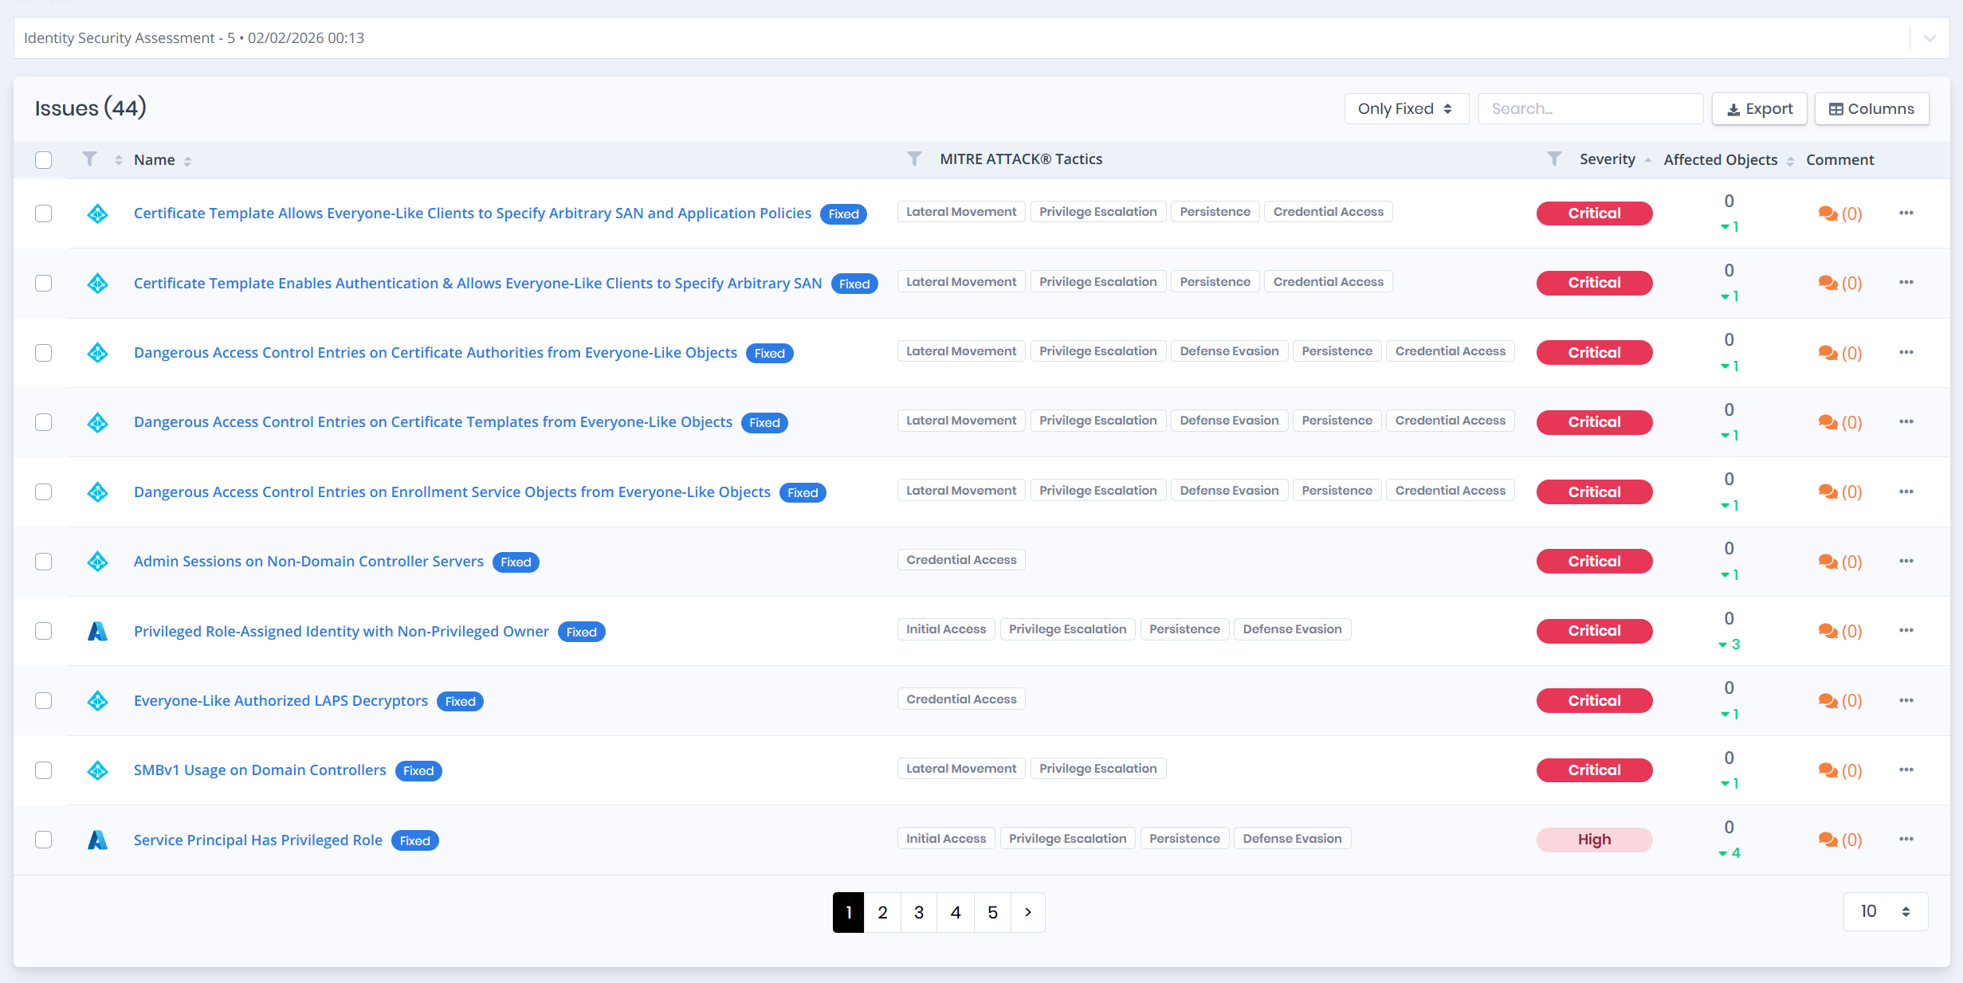Click the High severity badge on Service Principal row

coord(1594,840)
